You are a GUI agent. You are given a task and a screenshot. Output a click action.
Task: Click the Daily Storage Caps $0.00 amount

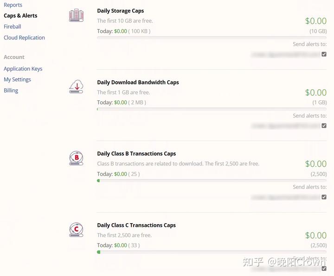click(x=315, y=21)
